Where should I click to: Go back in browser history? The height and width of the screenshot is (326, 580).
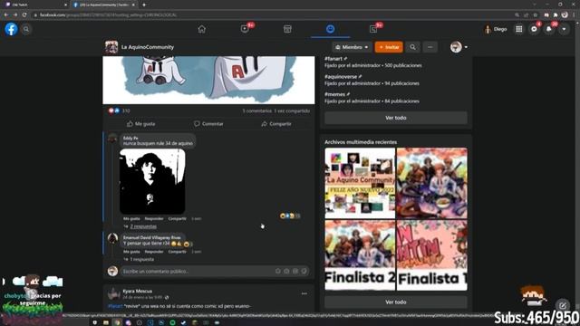point(6,14)
